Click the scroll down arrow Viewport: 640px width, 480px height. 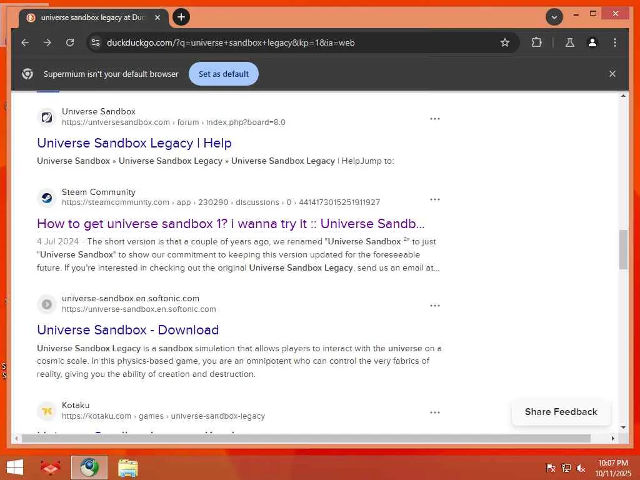tap(623, 427)
